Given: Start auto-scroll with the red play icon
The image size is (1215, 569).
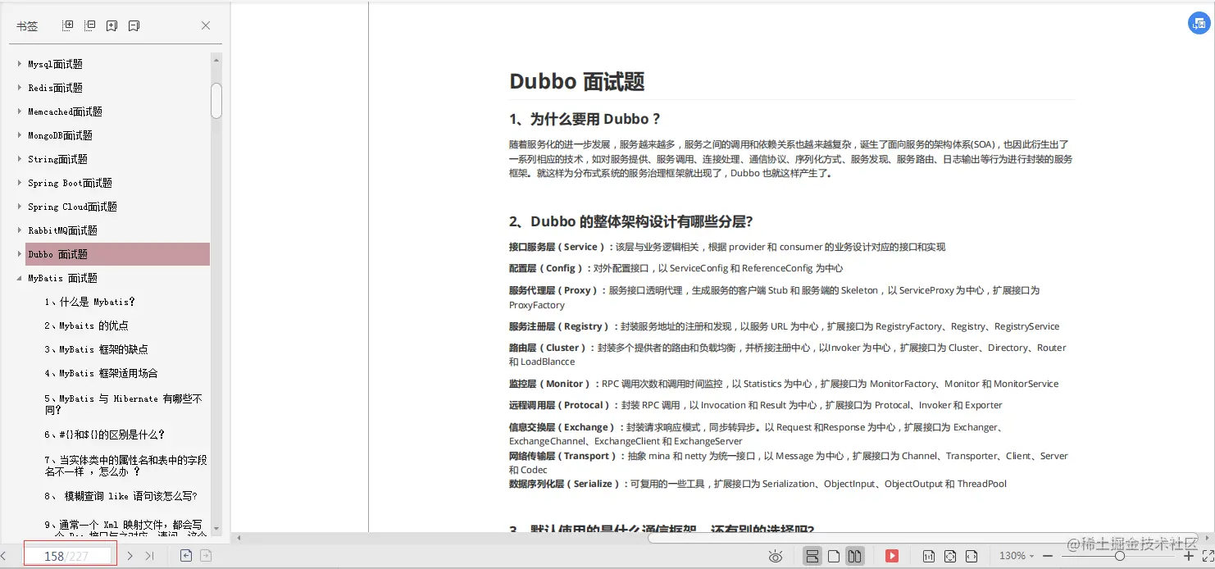Looking at the screenshot, I should click(x=893, y=555).
